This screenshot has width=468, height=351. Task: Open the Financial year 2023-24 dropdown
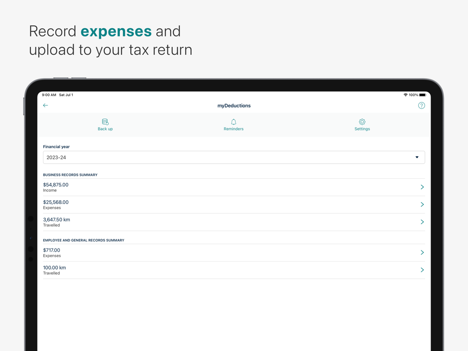[234, 157]
